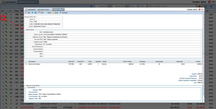Click the Importe column header
The image size is (216, 109).
[198, 62]
